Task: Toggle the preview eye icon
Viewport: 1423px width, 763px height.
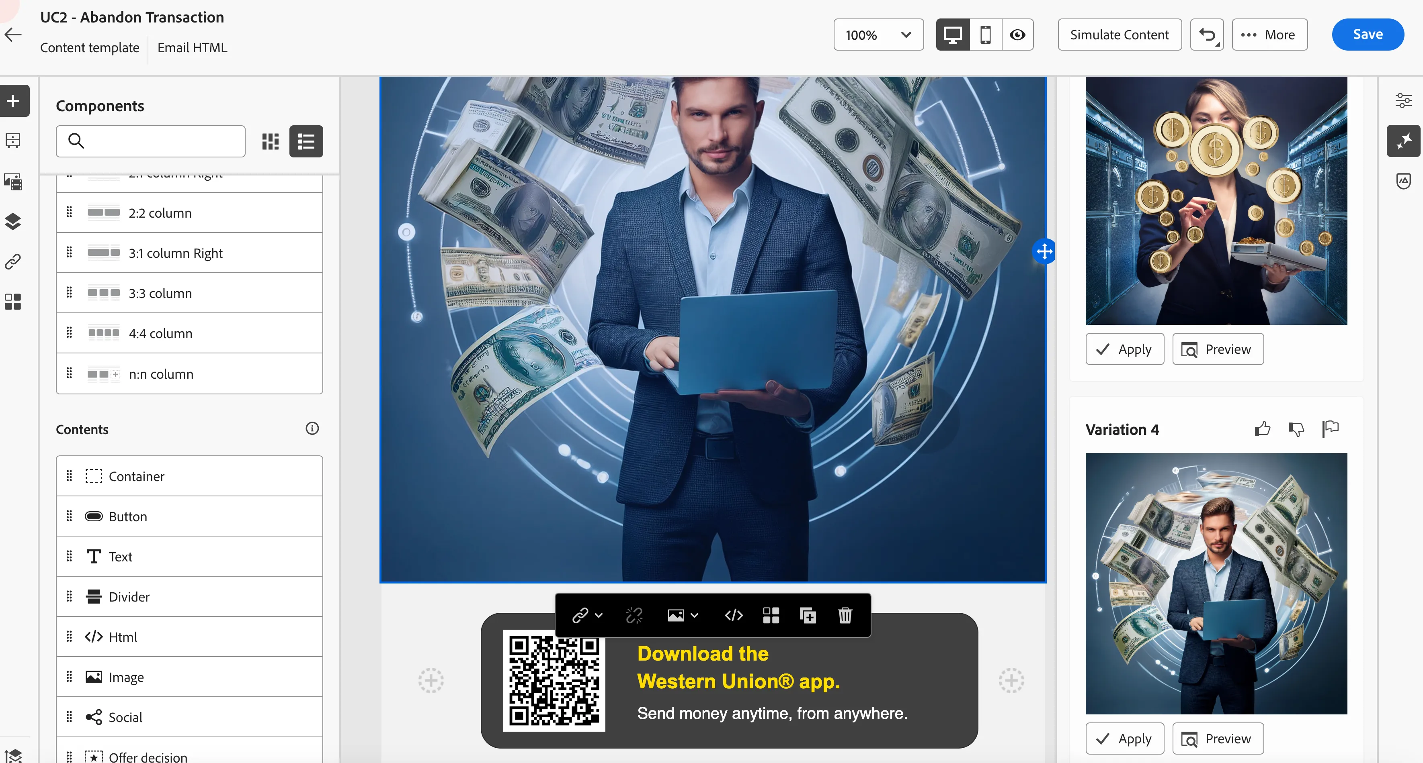Action: coord(1017,35)
